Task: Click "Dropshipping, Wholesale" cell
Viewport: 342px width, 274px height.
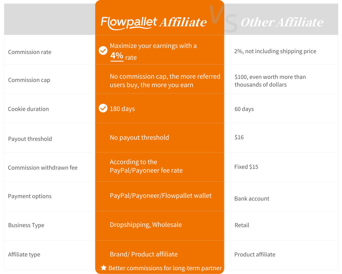Action: click(146, 225)
